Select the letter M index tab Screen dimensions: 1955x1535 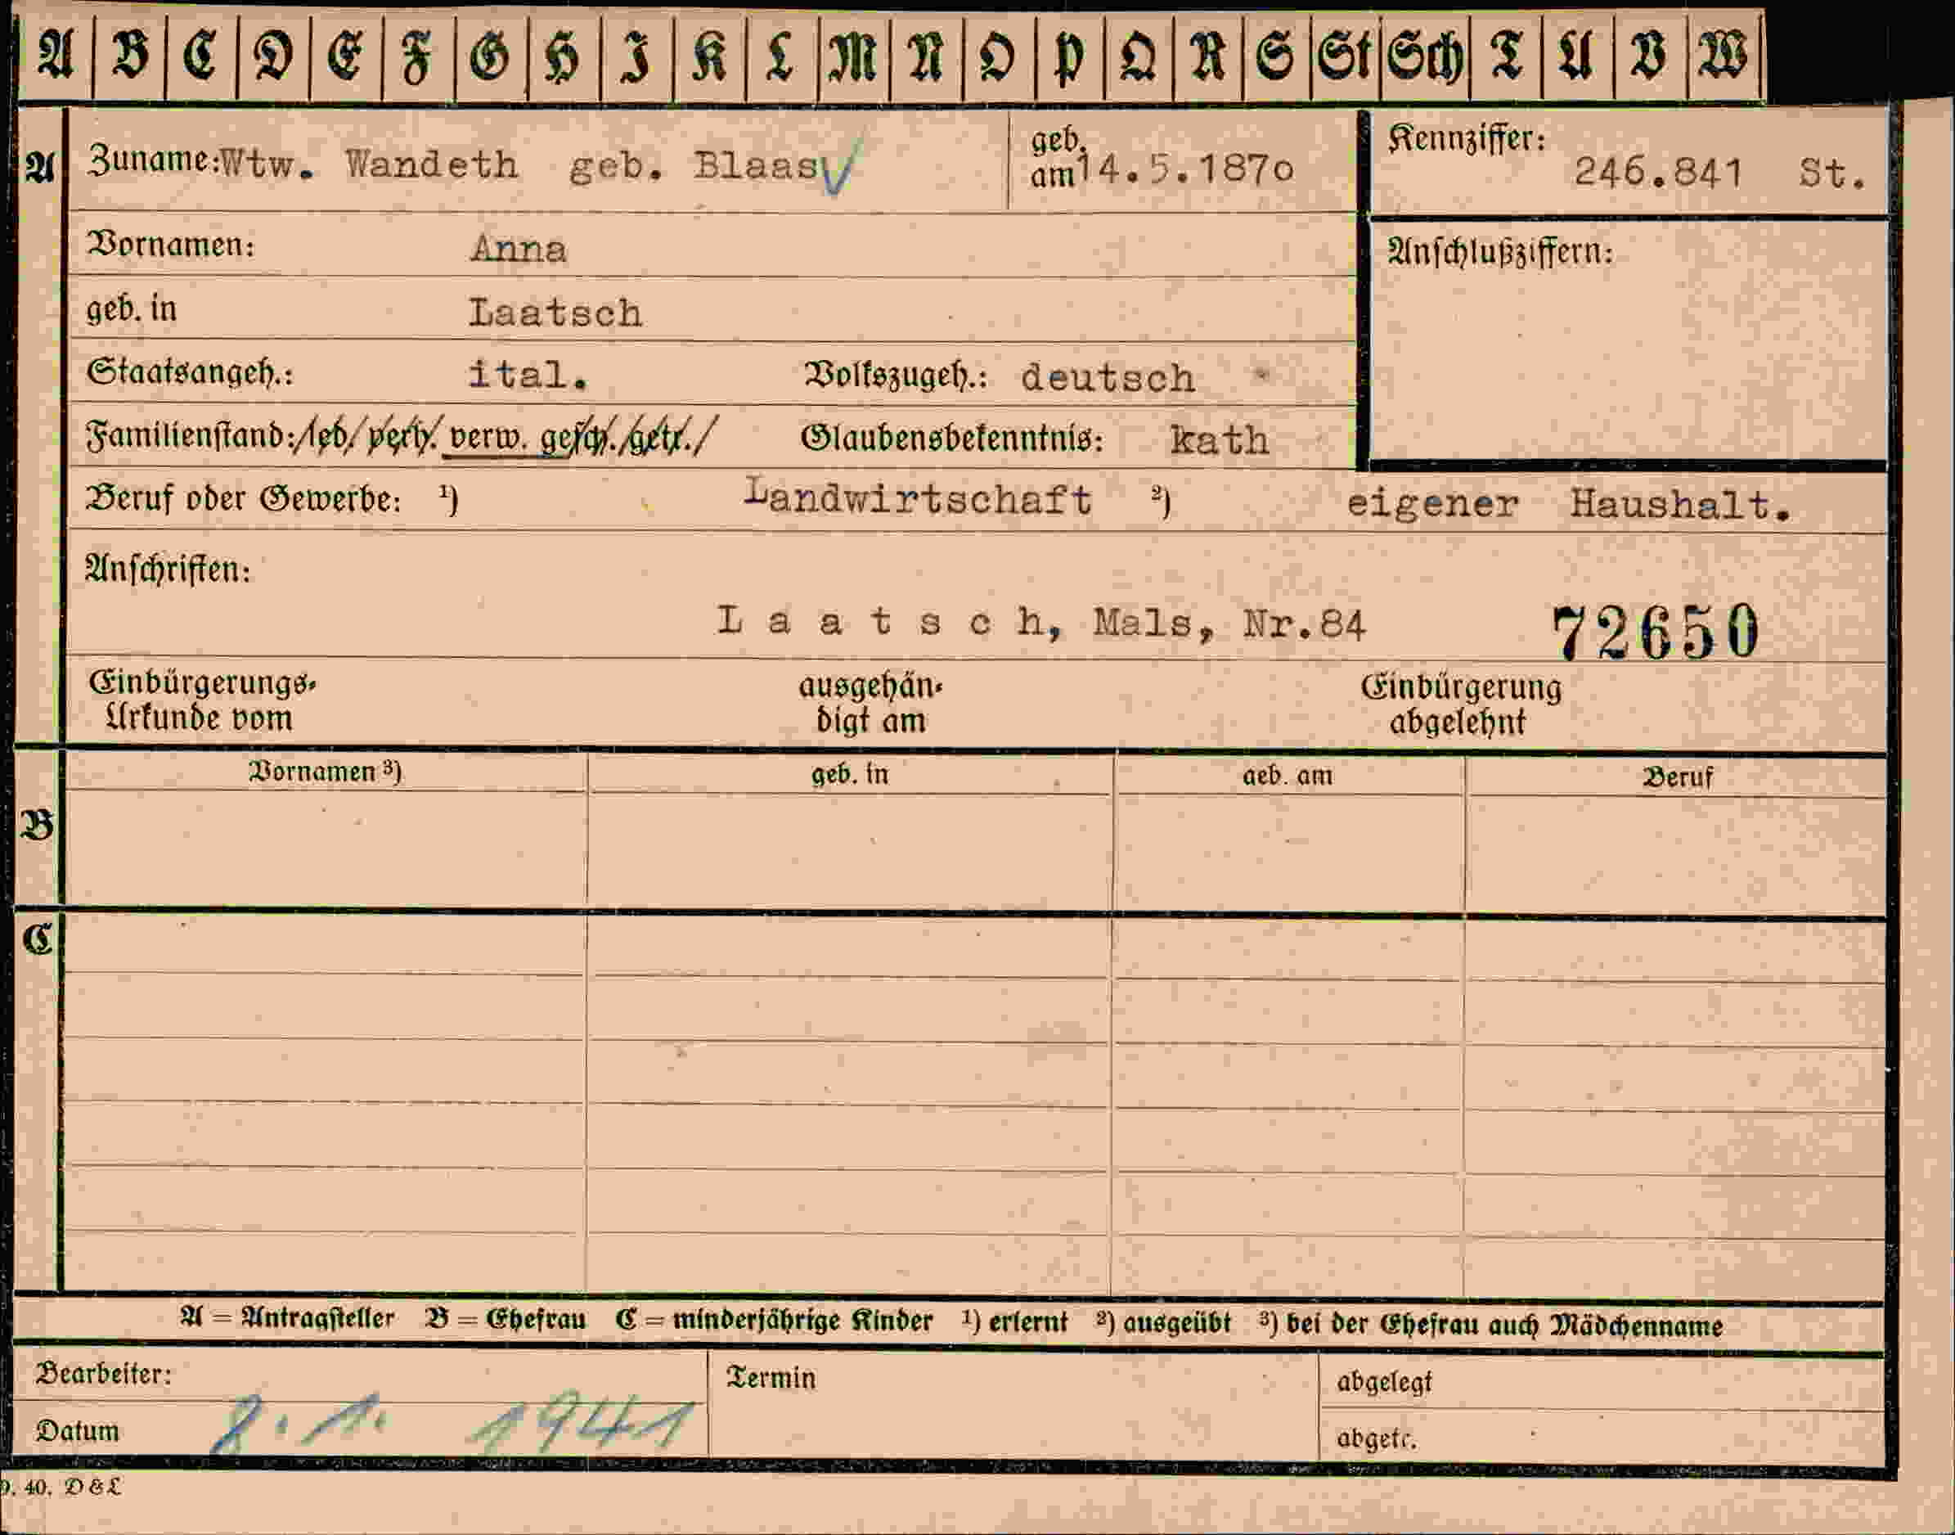coord(853,56)
